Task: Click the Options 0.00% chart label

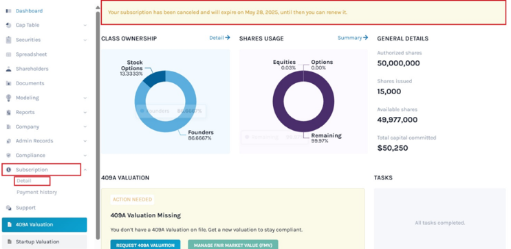Action: (322, 65)
